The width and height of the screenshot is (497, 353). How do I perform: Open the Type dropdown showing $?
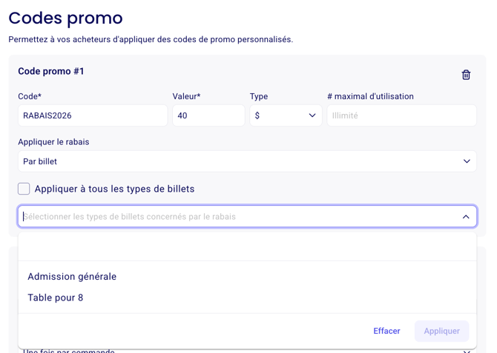coord(285,115)
